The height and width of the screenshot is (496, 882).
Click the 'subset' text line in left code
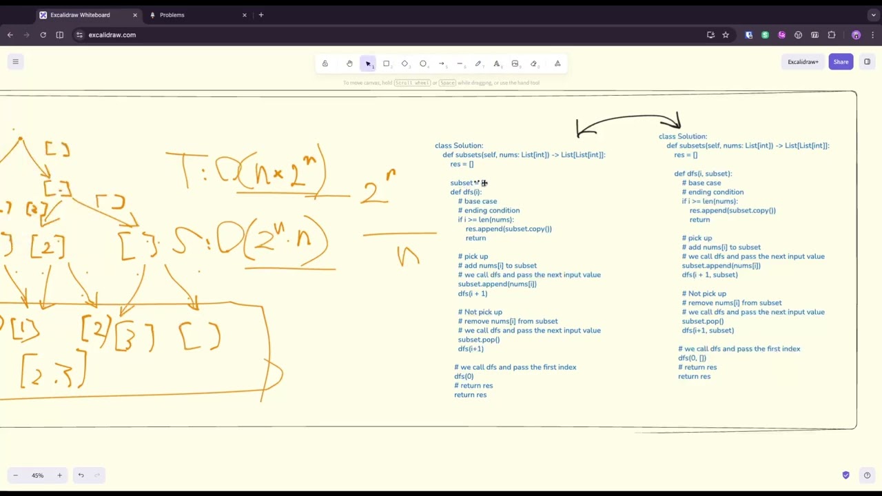coord(461,183)
